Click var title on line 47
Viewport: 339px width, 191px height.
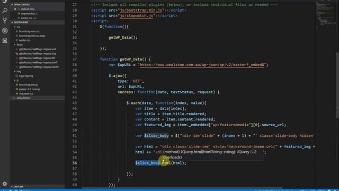pos(171,114)
